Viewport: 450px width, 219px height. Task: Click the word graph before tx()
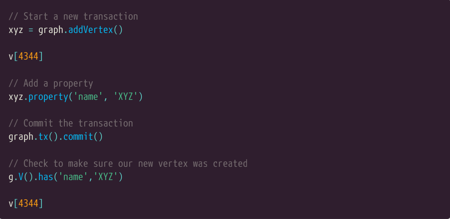tap(21, 137)
